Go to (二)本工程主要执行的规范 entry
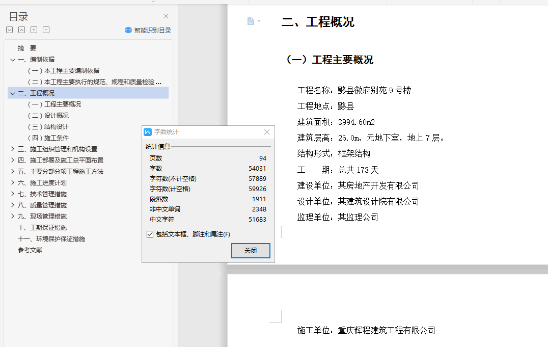The width and height of the screenshot is (548, 347). 94,82
